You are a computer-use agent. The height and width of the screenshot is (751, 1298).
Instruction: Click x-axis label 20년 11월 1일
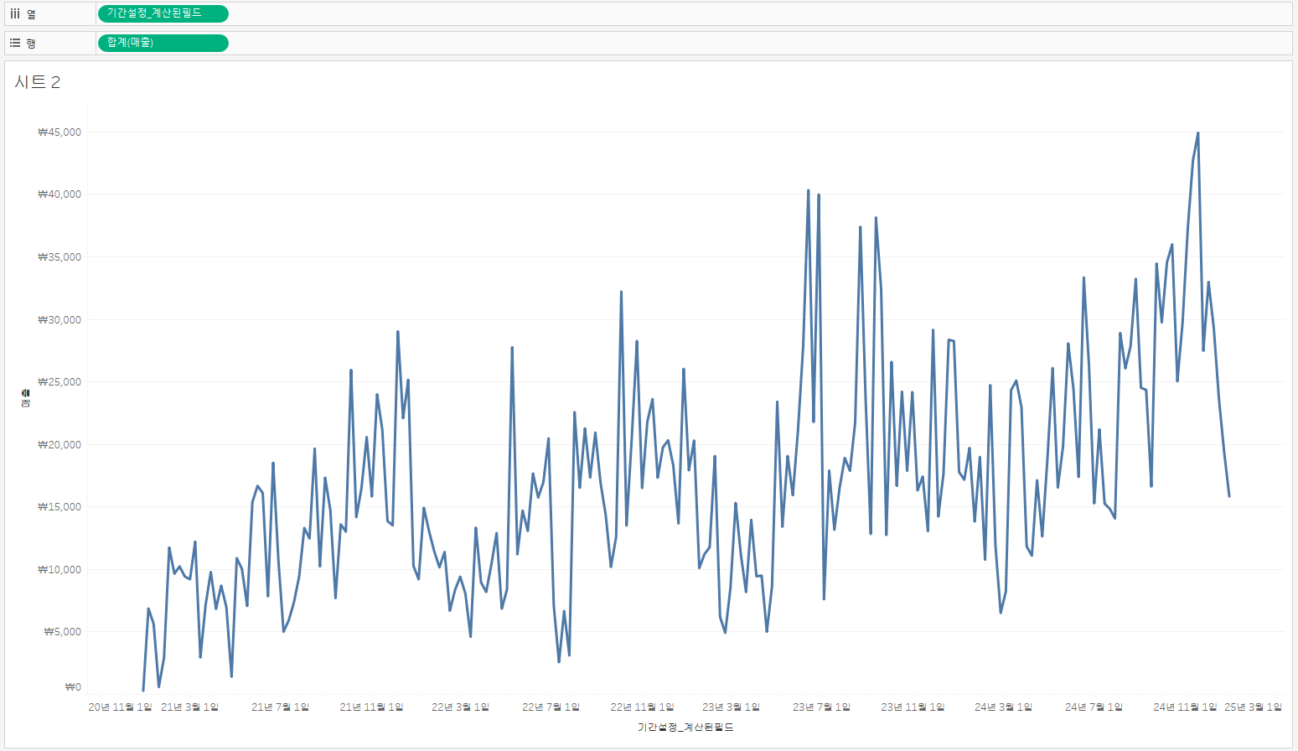[x=121, y=707]
